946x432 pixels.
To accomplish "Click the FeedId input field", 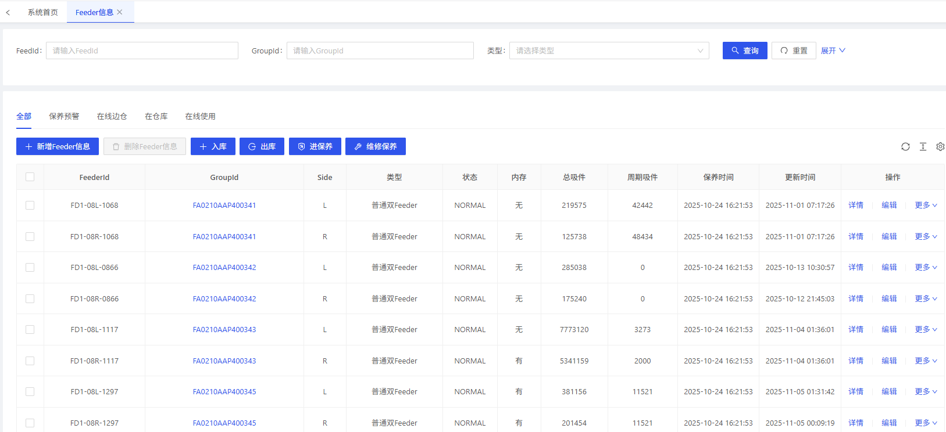I will [x=142, y=51].
